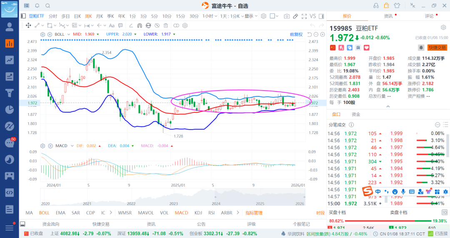
Task: Open the 资金流向 bottom panel
Action: click(51, 224)
